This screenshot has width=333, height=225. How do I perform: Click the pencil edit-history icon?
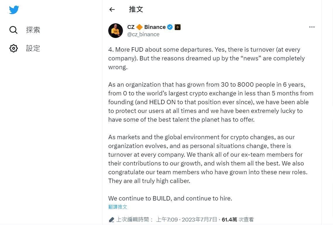click(111, 220)
